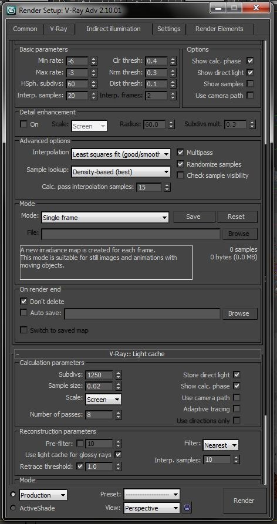
Task: Toggle Use light cache for glossy rays
Action: tap(117, 455)
